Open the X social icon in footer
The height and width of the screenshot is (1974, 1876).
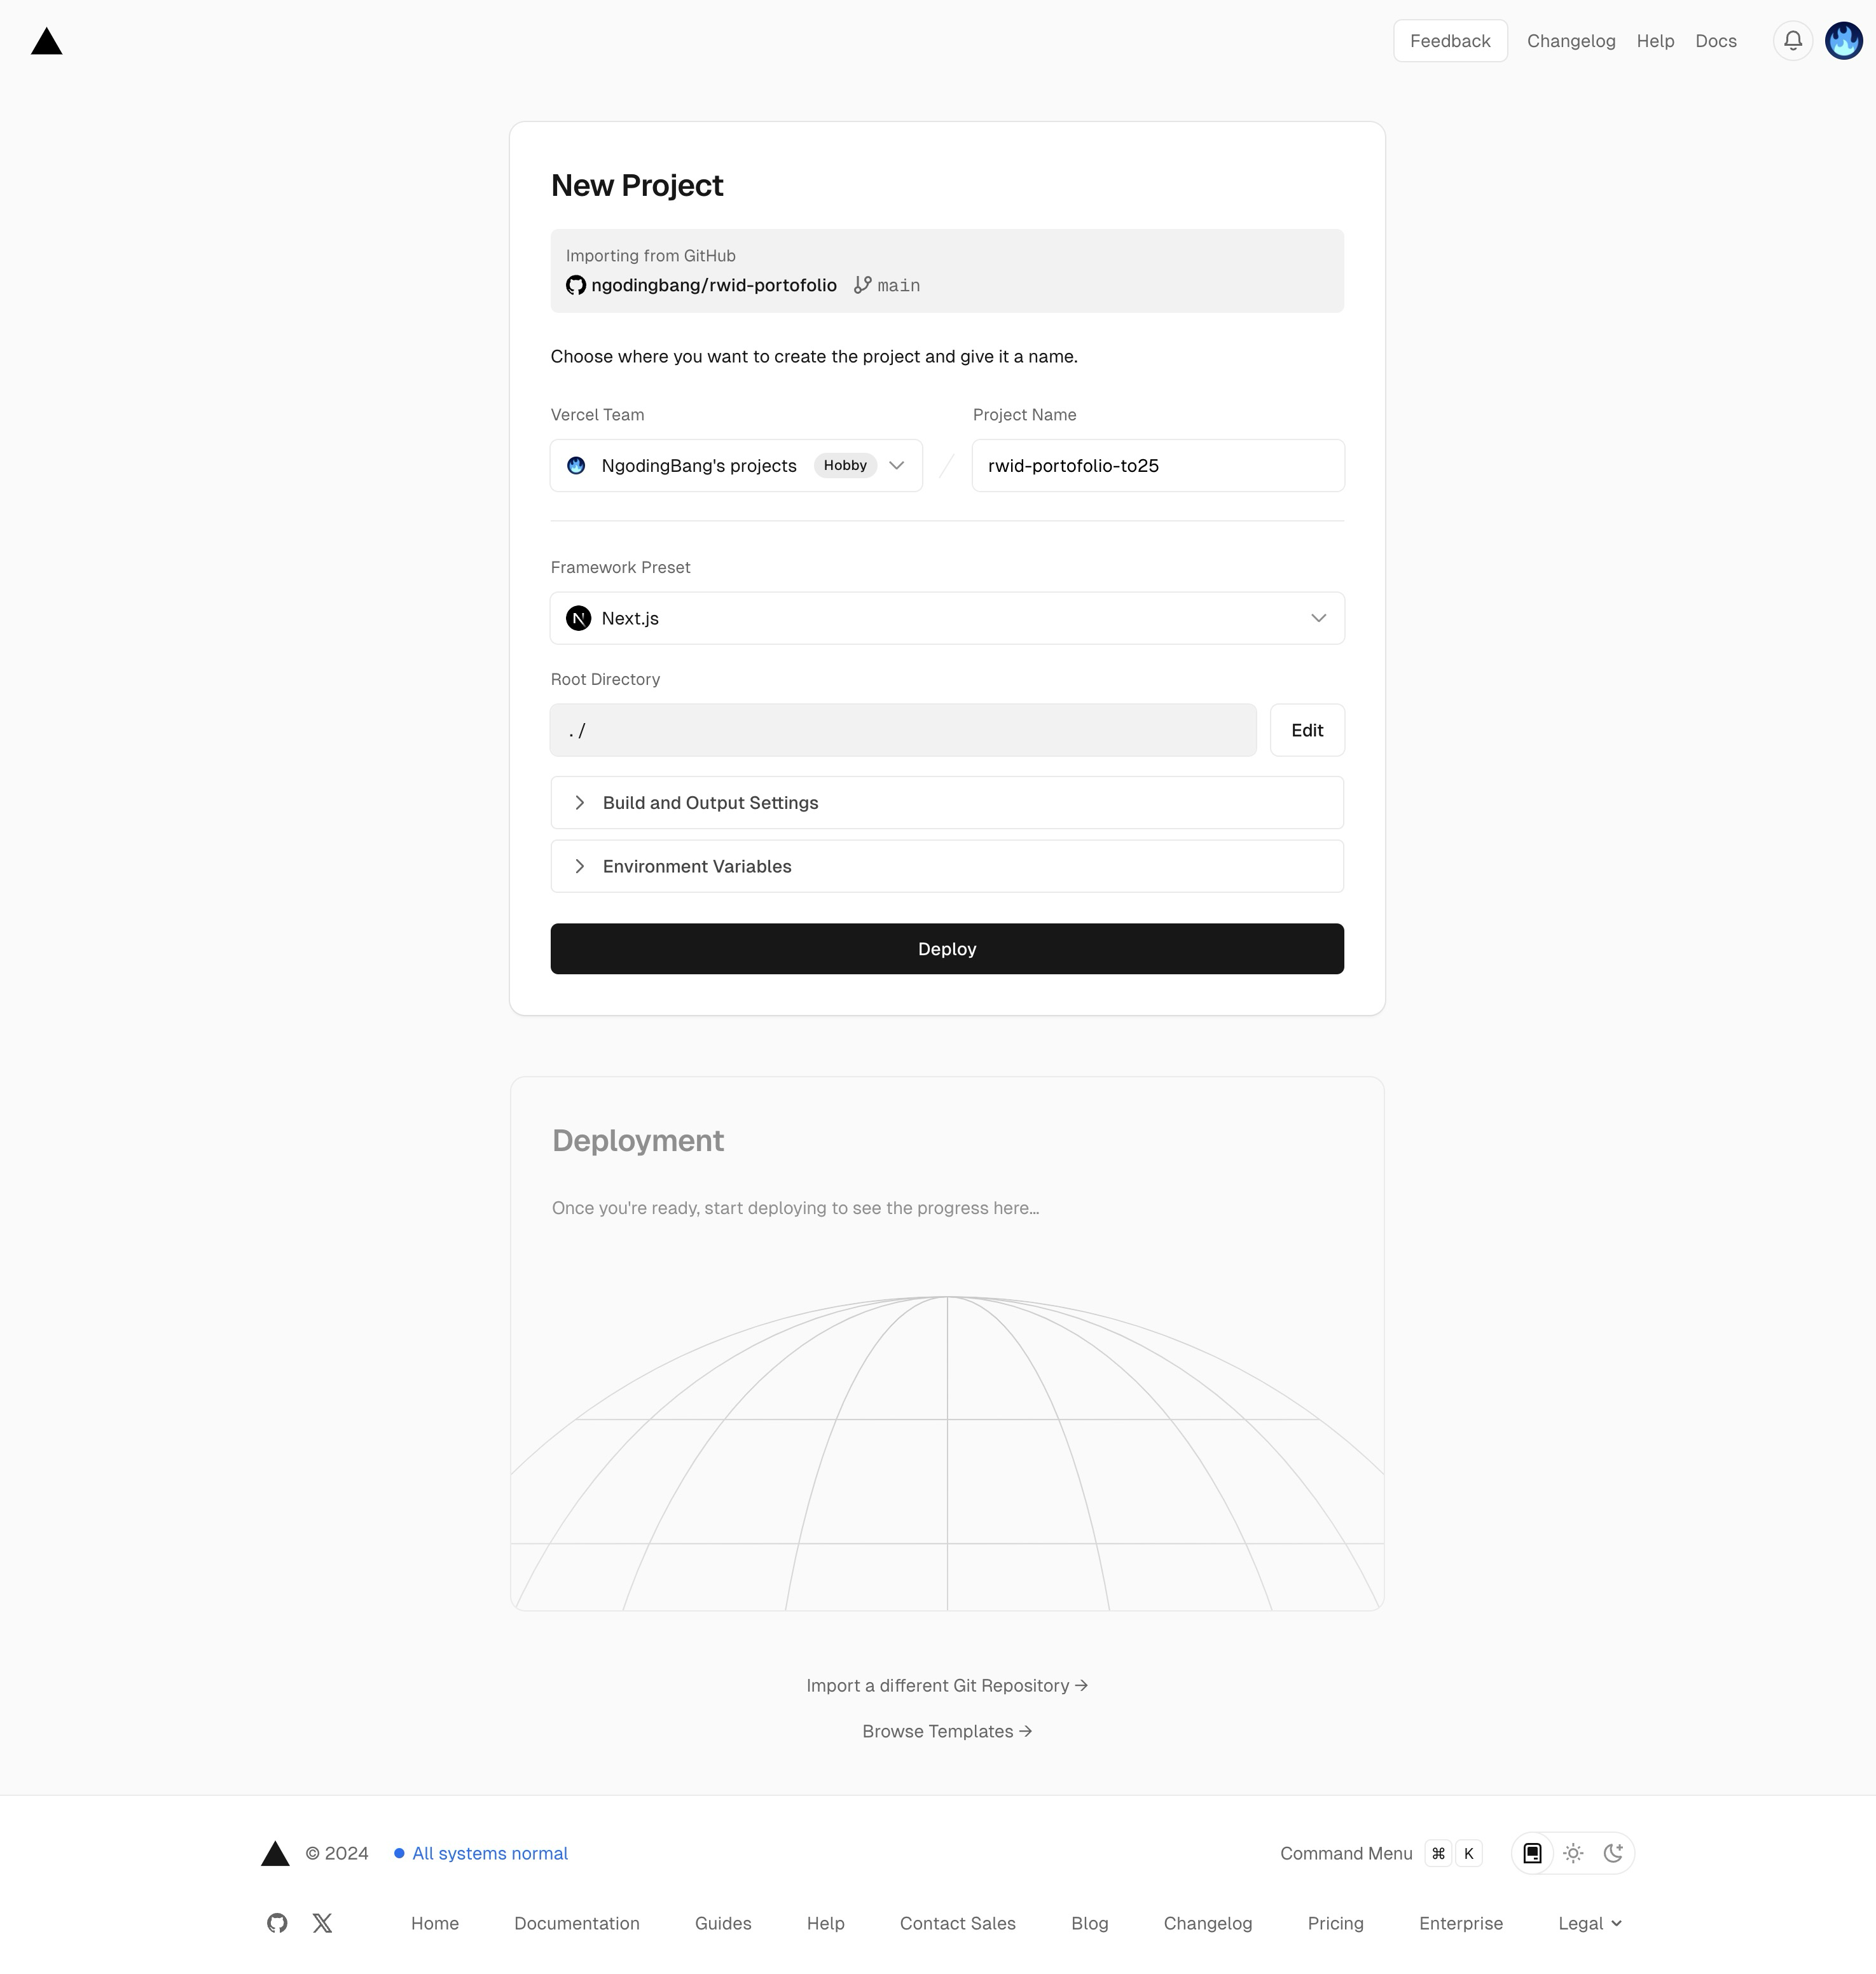[322, 1922]
